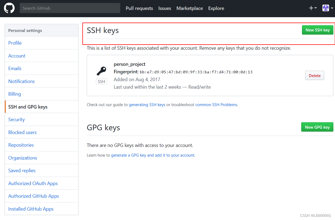Image resolution: width=335 pixels, height=220 pixels.
Task: Open Security settings in sidebar
Action: [42, 120]
